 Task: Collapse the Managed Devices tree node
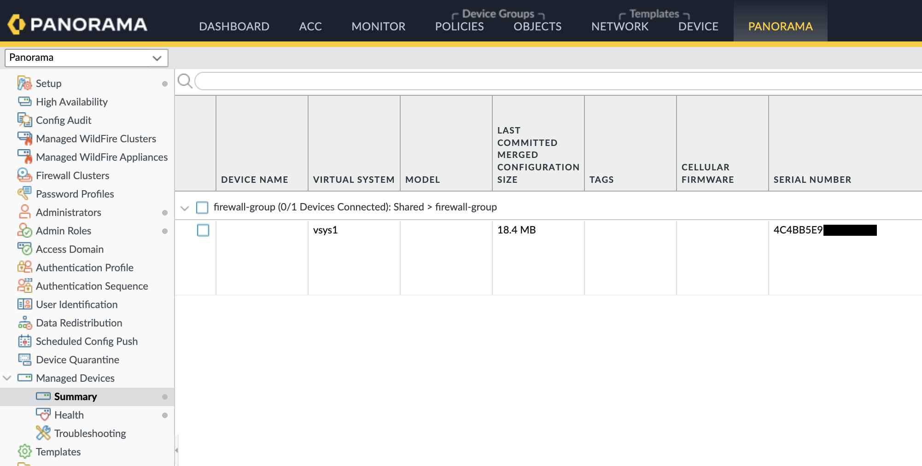7,378
